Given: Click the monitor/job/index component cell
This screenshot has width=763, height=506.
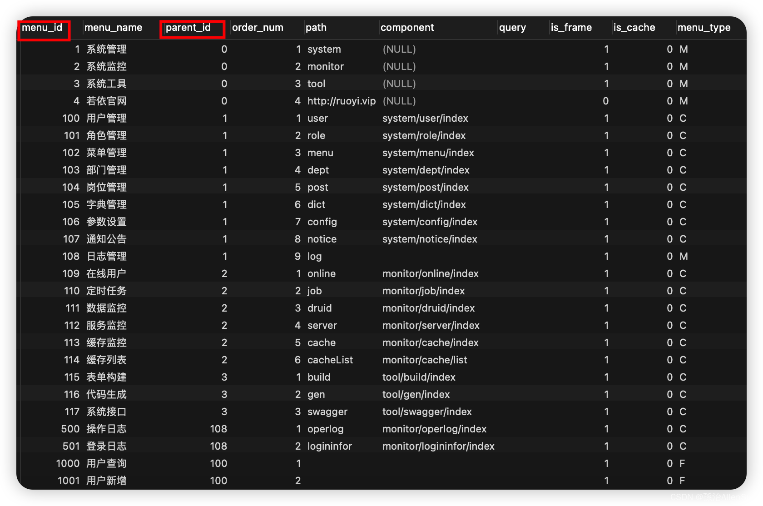Looking at the screenshot, I should click(x=424, y=291).
